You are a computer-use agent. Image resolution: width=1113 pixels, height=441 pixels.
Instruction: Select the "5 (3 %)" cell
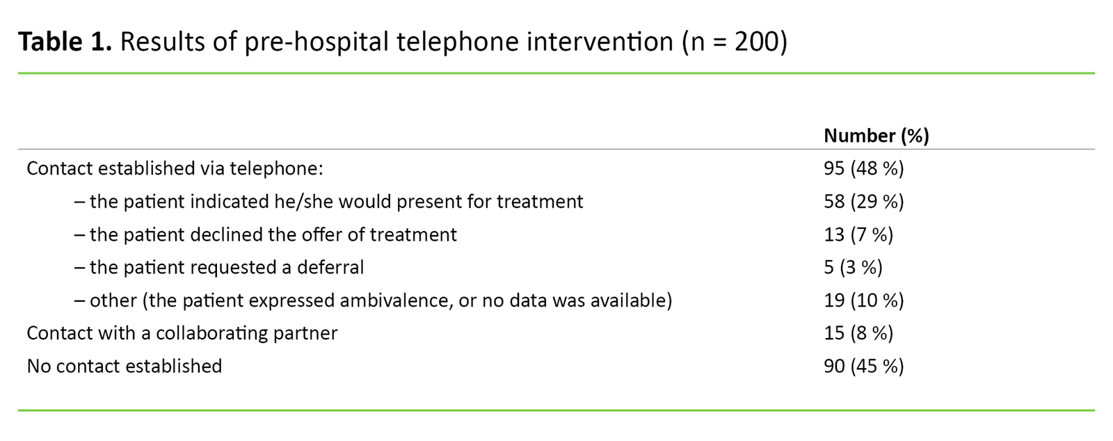(x=853, y=268)
